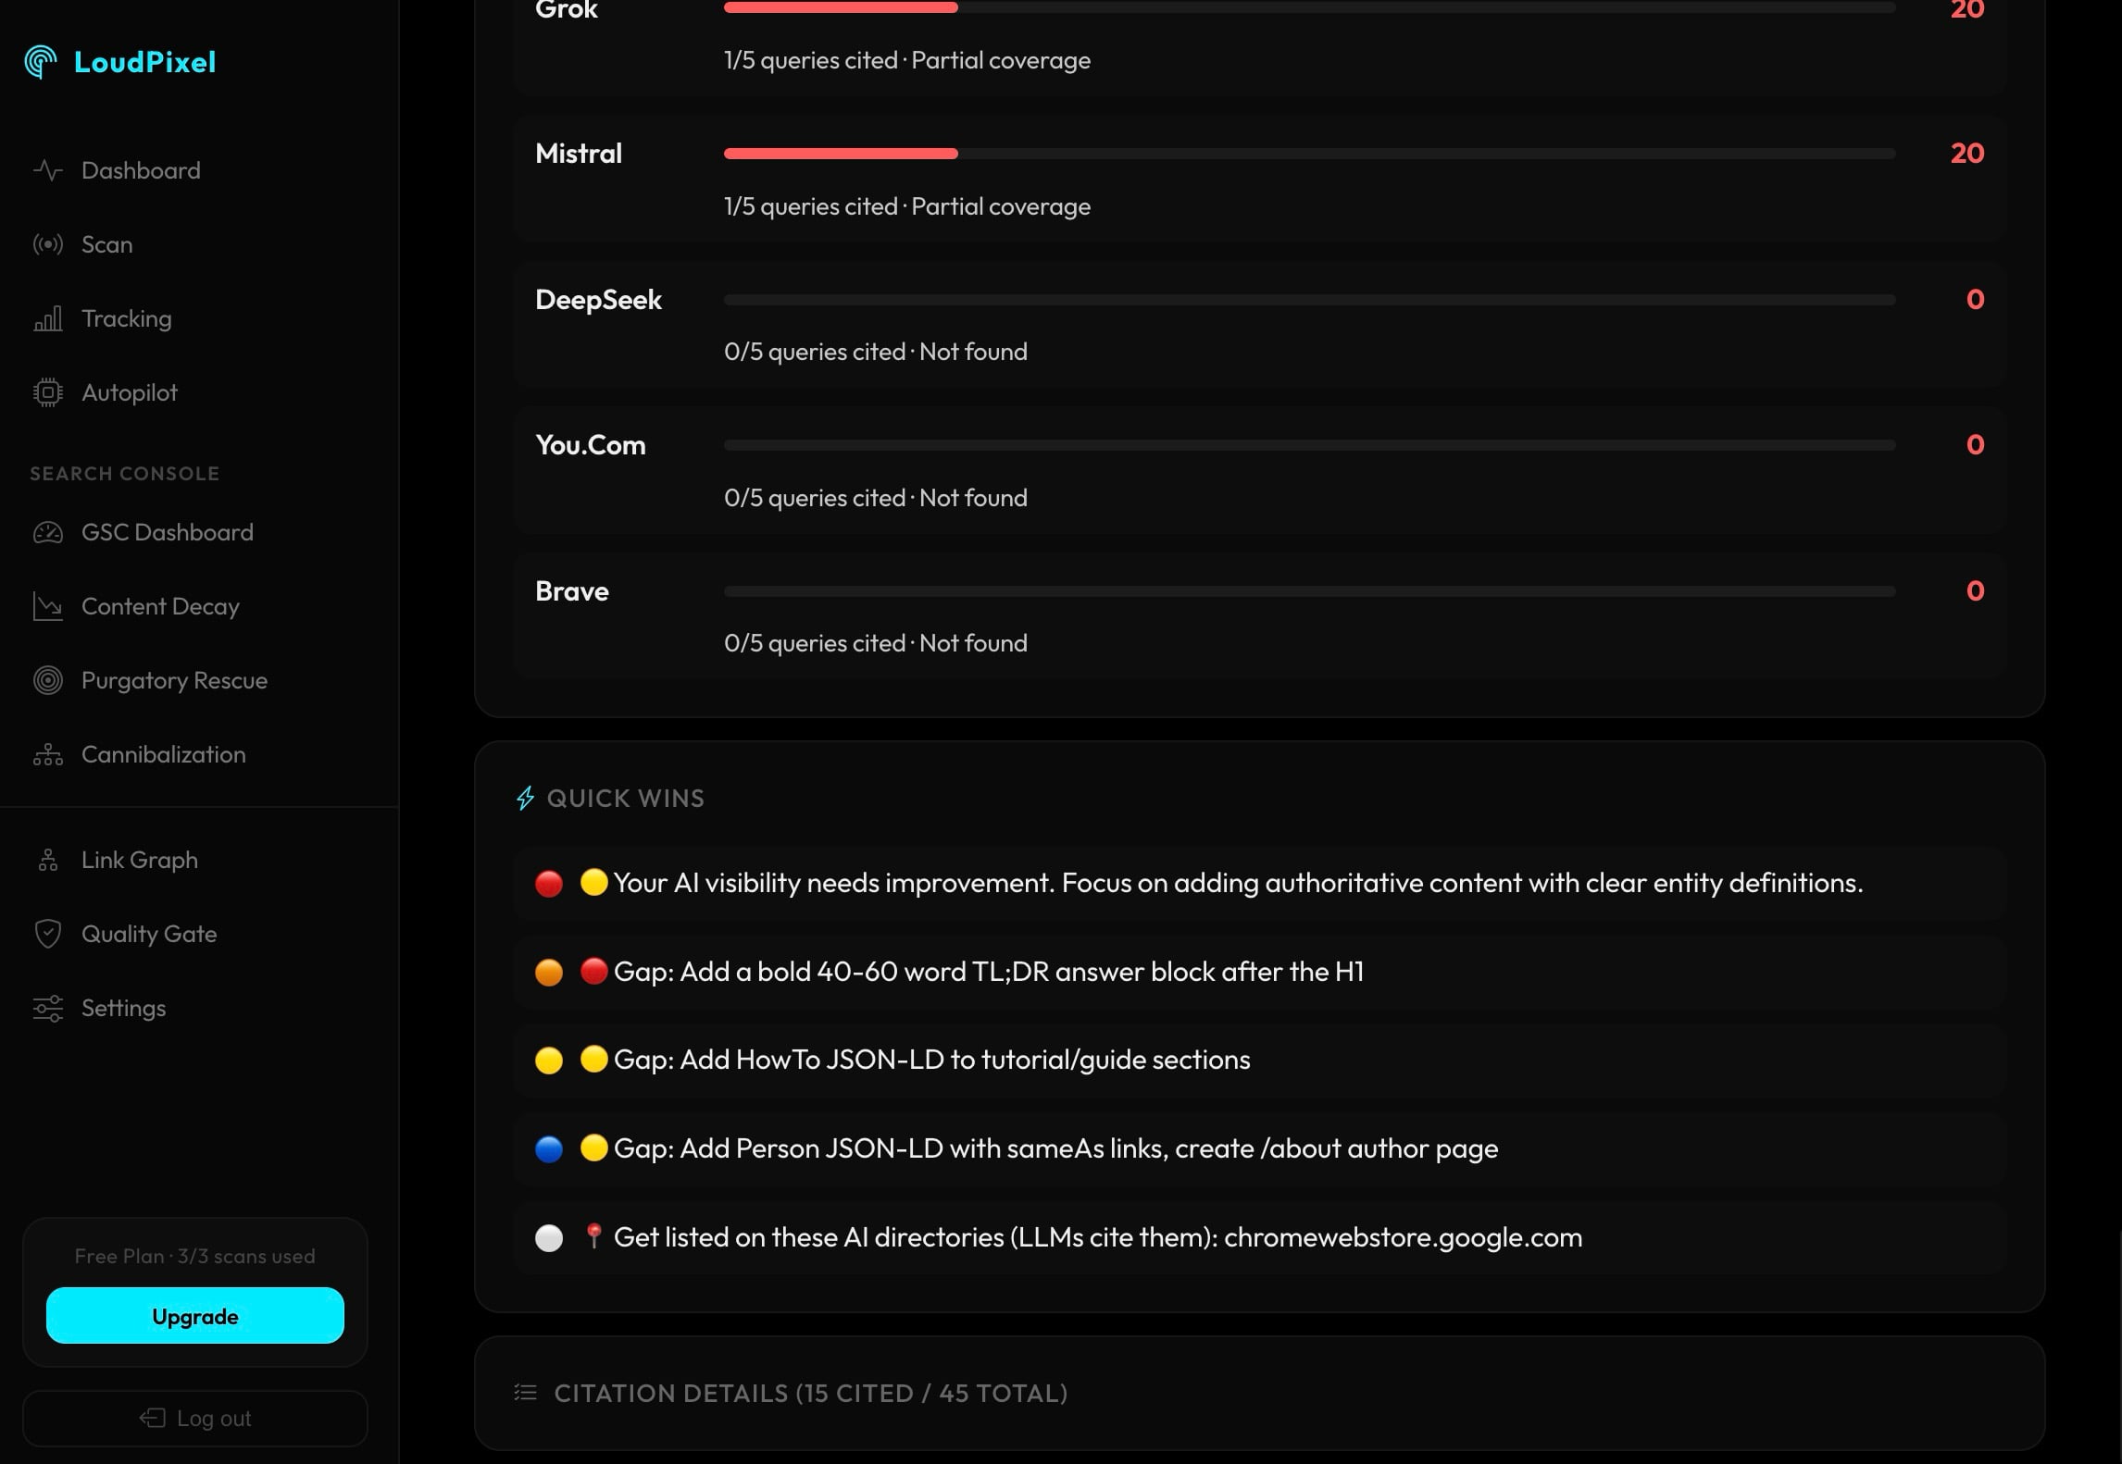Screen dimensions: 2122x1464
Task: Open the Cannibalization menu item
Action: 163,754
